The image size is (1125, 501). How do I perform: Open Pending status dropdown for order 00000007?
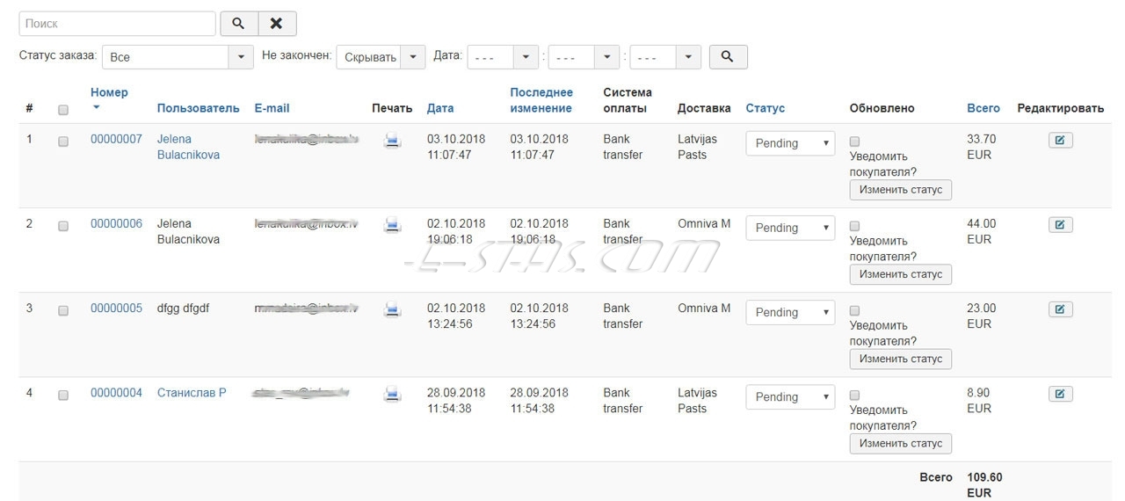pos(790,143)
